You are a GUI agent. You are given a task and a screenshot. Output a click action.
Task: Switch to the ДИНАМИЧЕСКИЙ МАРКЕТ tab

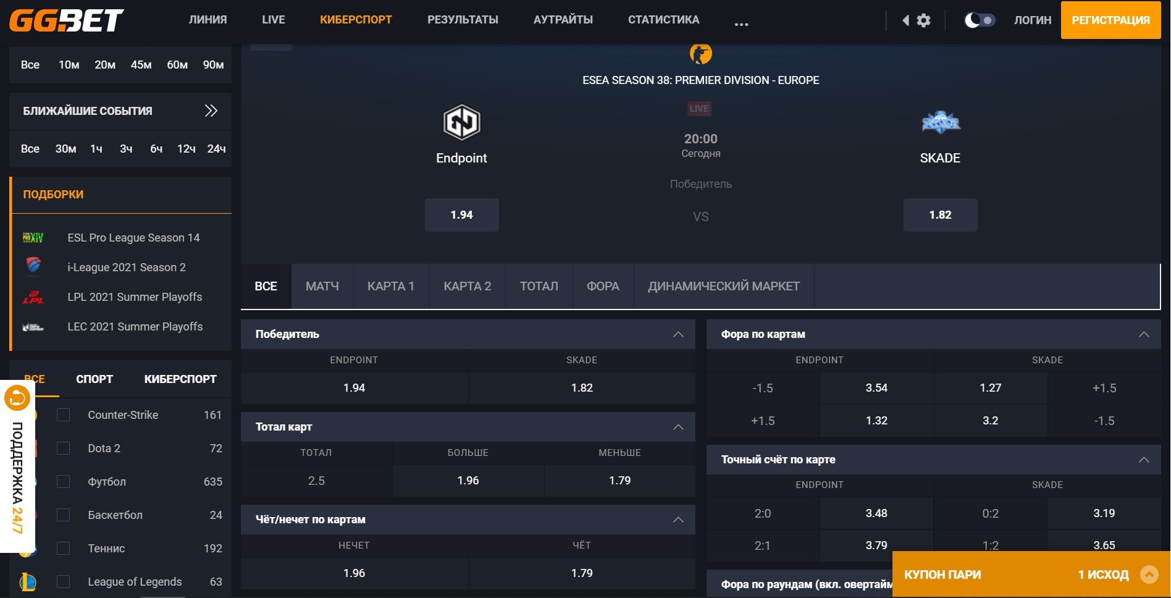pyautogui.click(x=724, y=286)
